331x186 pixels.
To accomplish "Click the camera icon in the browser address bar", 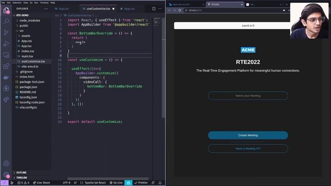I will tap(284, 10).
